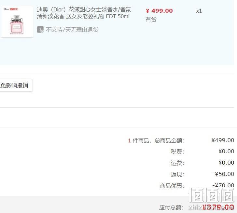Open the 迪奥 花漾甜心女士淡香水 product title link
The width and height of the screenshot is (237, 213).
pyautogui.click(x=84, y=13)
